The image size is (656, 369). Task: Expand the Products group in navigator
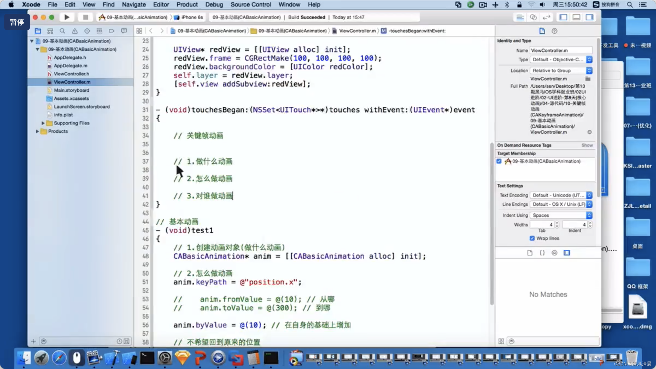coord(38,131)
